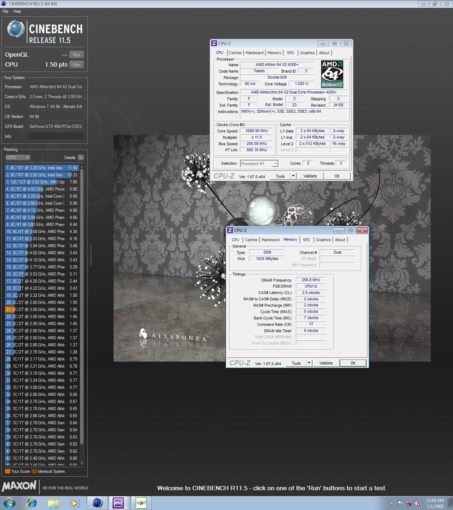
Task: Switch to CPU tab in lower CPU-Z
Action: 235,240
